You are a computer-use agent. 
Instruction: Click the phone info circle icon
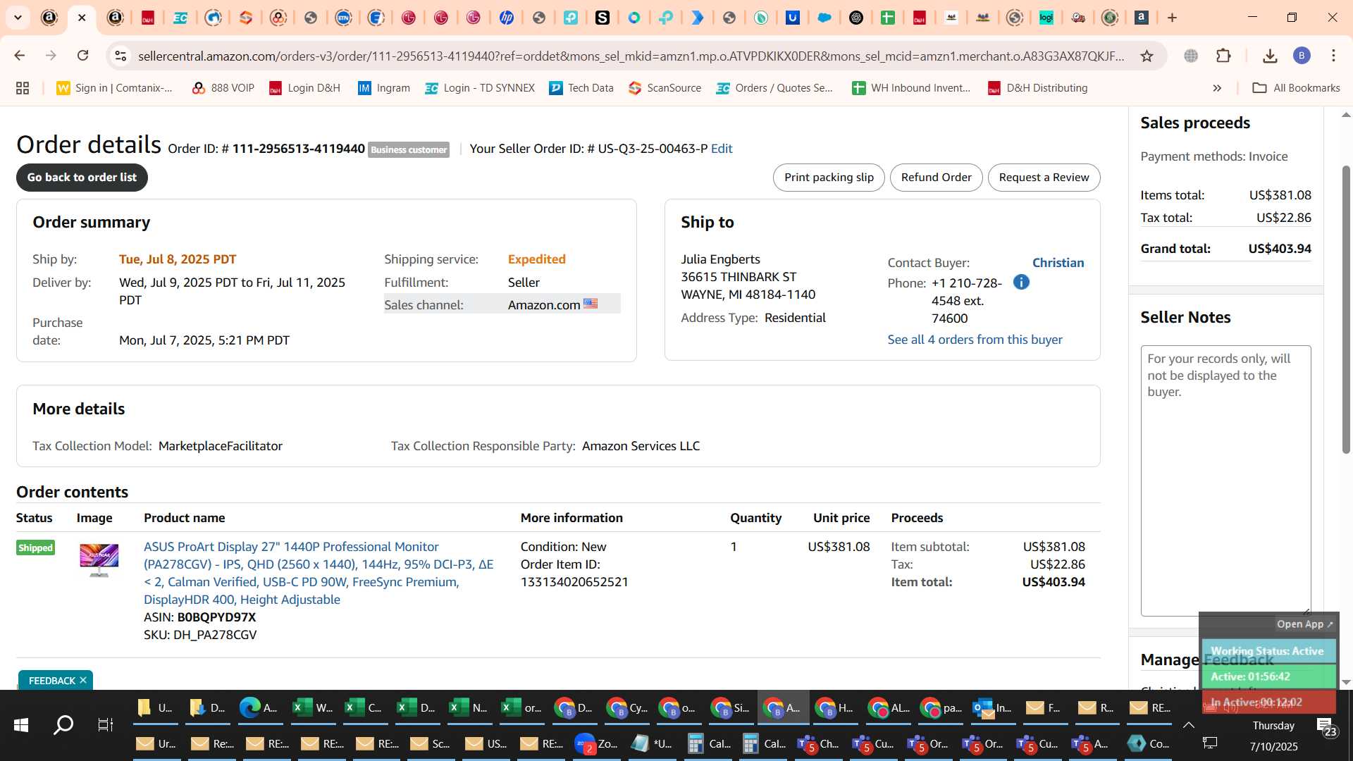[1021, 283]
